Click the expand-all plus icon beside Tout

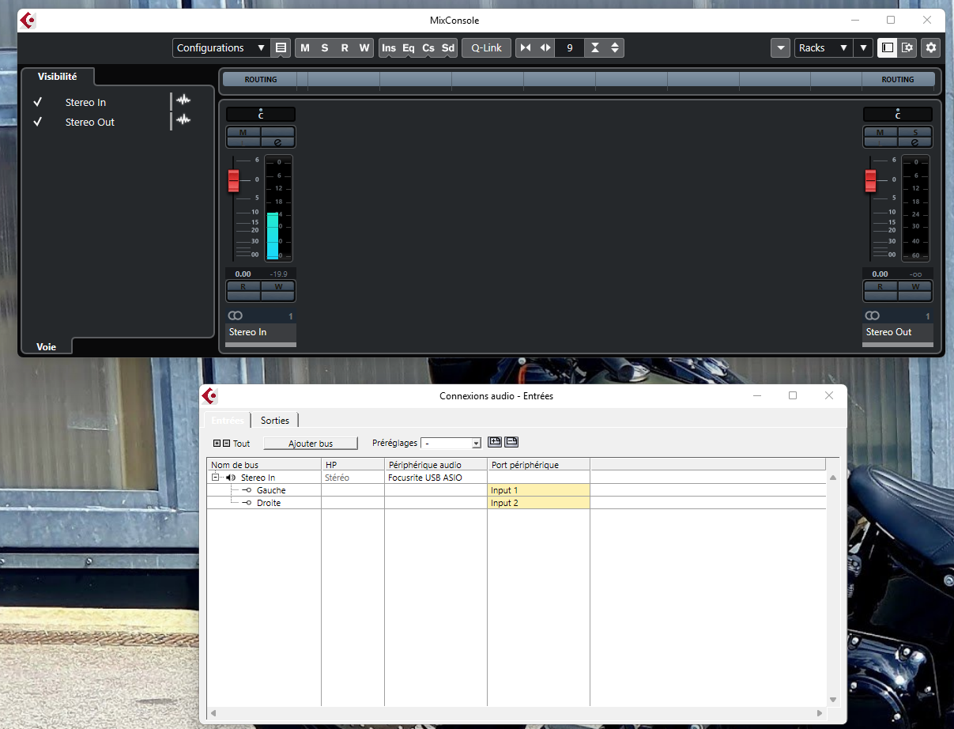pyautogui.click(x=217, y=444)
